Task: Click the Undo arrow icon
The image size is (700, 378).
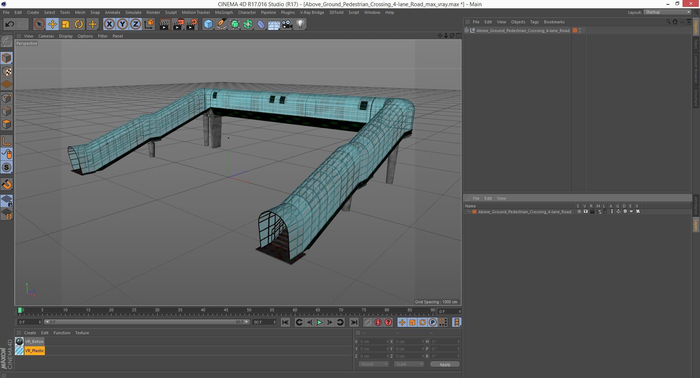Action: 9,24
